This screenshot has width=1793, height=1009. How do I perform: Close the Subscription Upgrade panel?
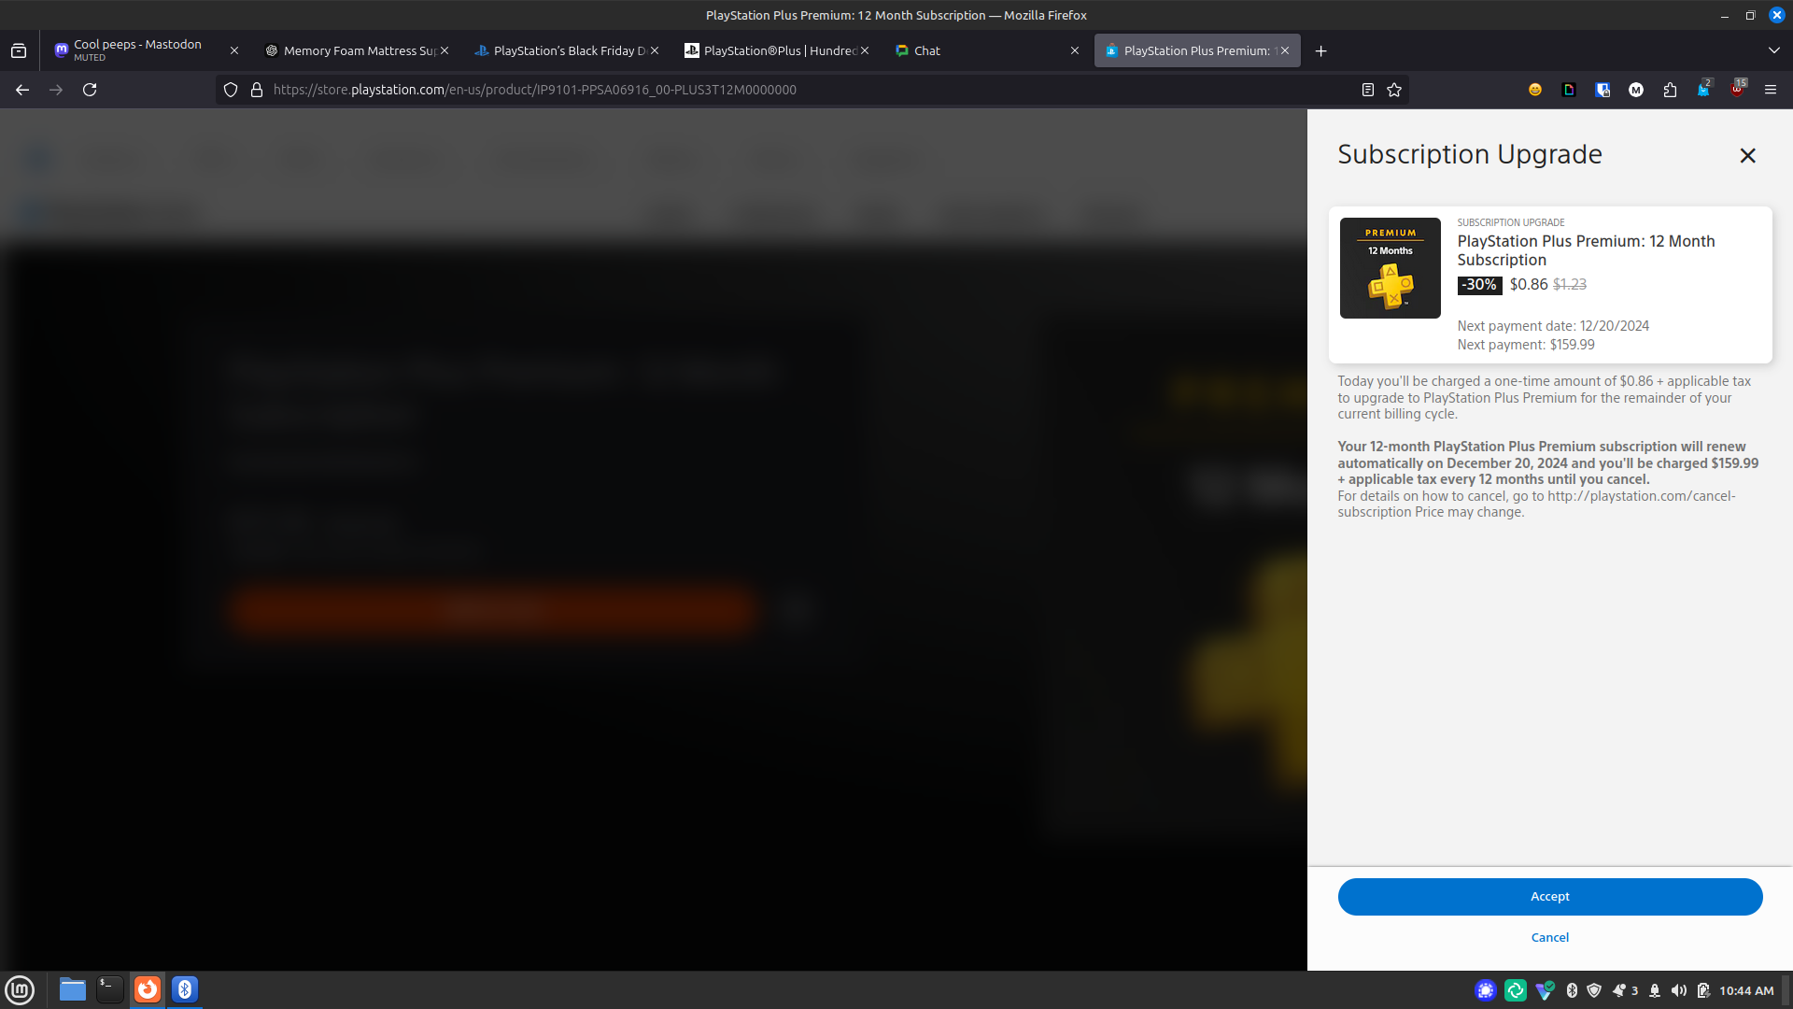[x=1747, y=156]
